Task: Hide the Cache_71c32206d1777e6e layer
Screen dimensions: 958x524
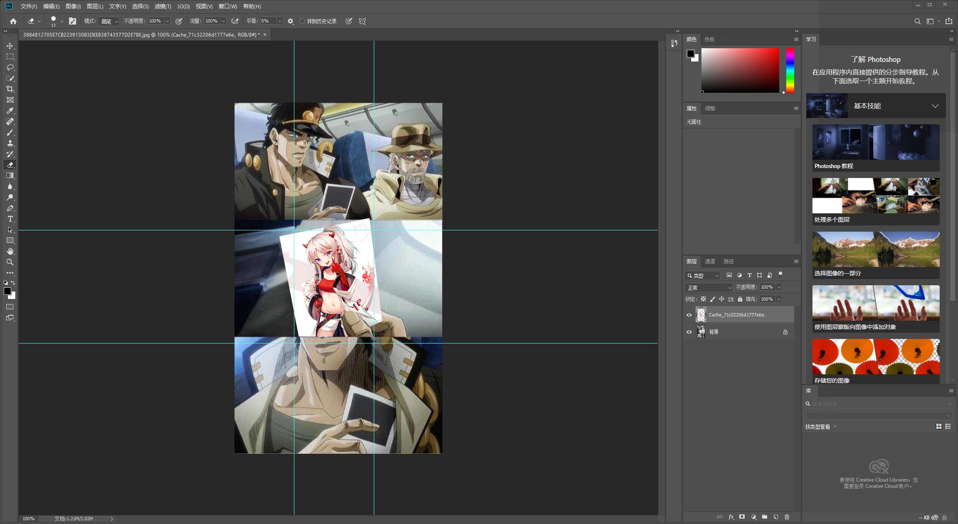Action: [x=689, y=315]
